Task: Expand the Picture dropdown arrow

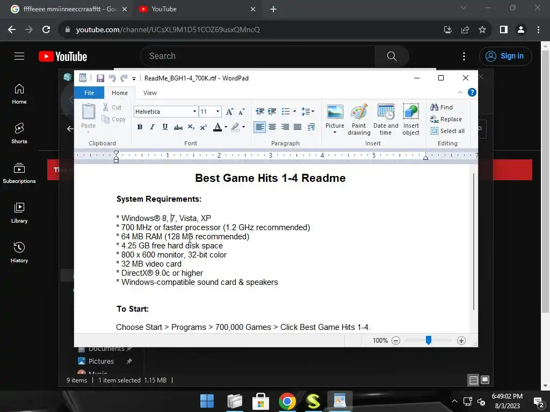Action: coord(335,133)
